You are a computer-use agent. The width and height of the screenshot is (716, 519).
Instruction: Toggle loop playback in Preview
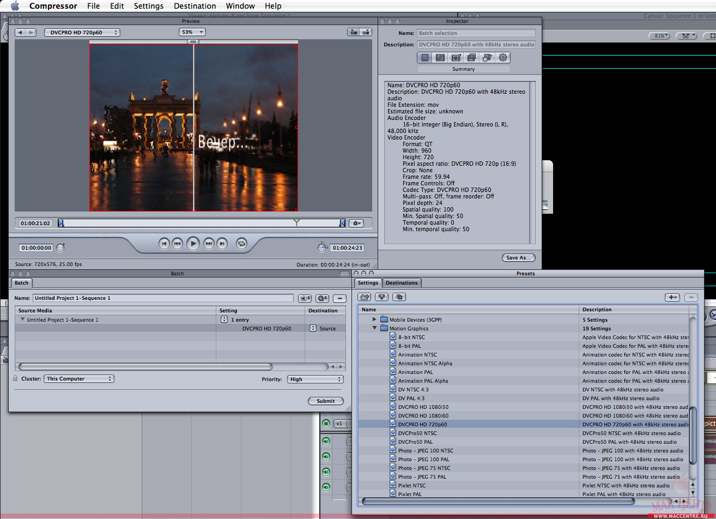click(x=241, y=244)
